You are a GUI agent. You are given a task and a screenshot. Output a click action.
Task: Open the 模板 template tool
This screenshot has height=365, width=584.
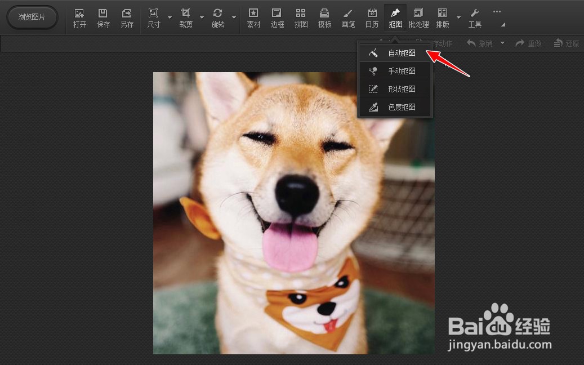(x=324, y=18)
